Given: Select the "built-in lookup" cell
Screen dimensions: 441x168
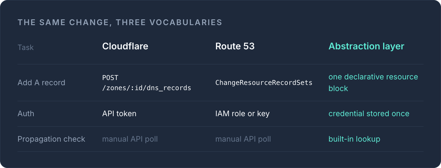Looking at the screenshot, I should click(x=354, y=139).
